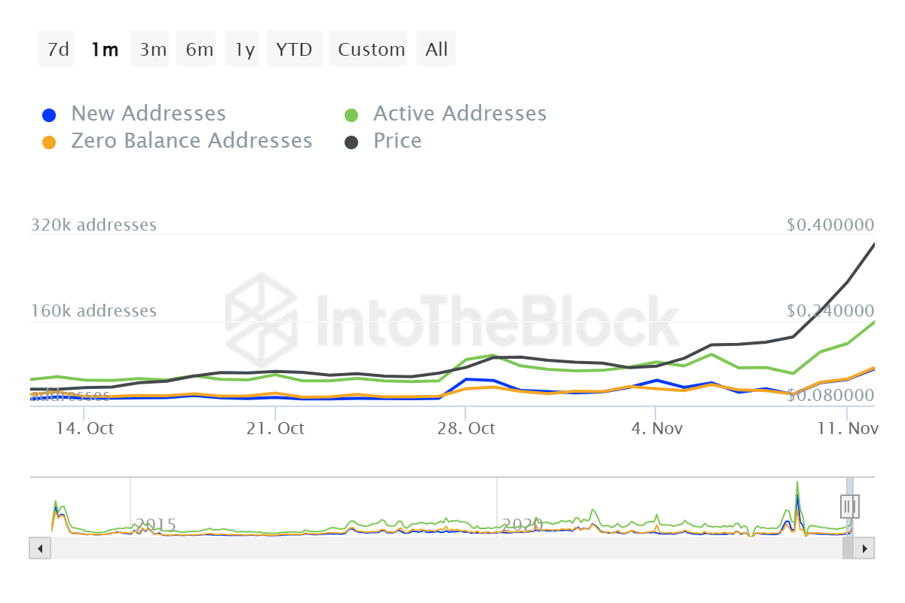Click the navigator scrollbar right arrow
Viewport: 905px width, 603px height.
865,548
